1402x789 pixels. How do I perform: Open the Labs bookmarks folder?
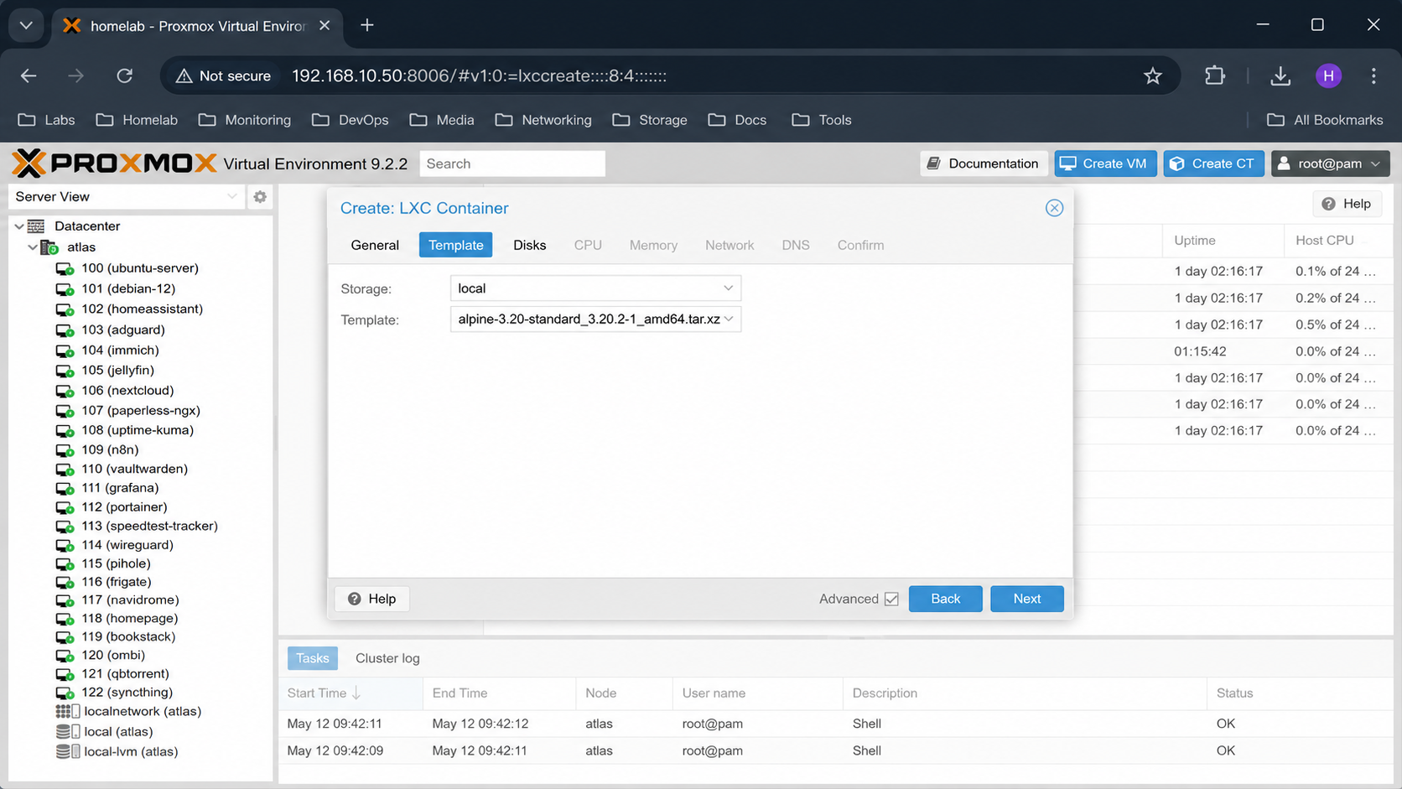pos(47,120)
